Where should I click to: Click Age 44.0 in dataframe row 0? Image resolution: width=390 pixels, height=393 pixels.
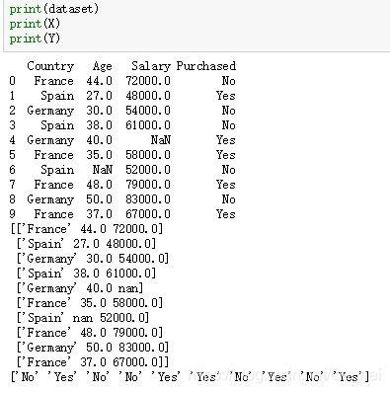[99, 81]
